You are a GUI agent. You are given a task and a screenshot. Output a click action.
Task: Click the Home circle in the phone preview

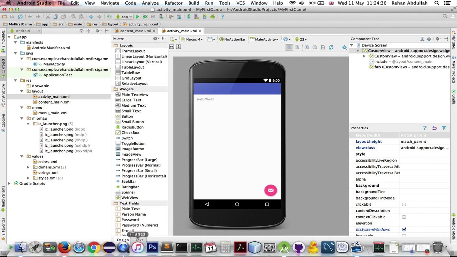point(237,204)
